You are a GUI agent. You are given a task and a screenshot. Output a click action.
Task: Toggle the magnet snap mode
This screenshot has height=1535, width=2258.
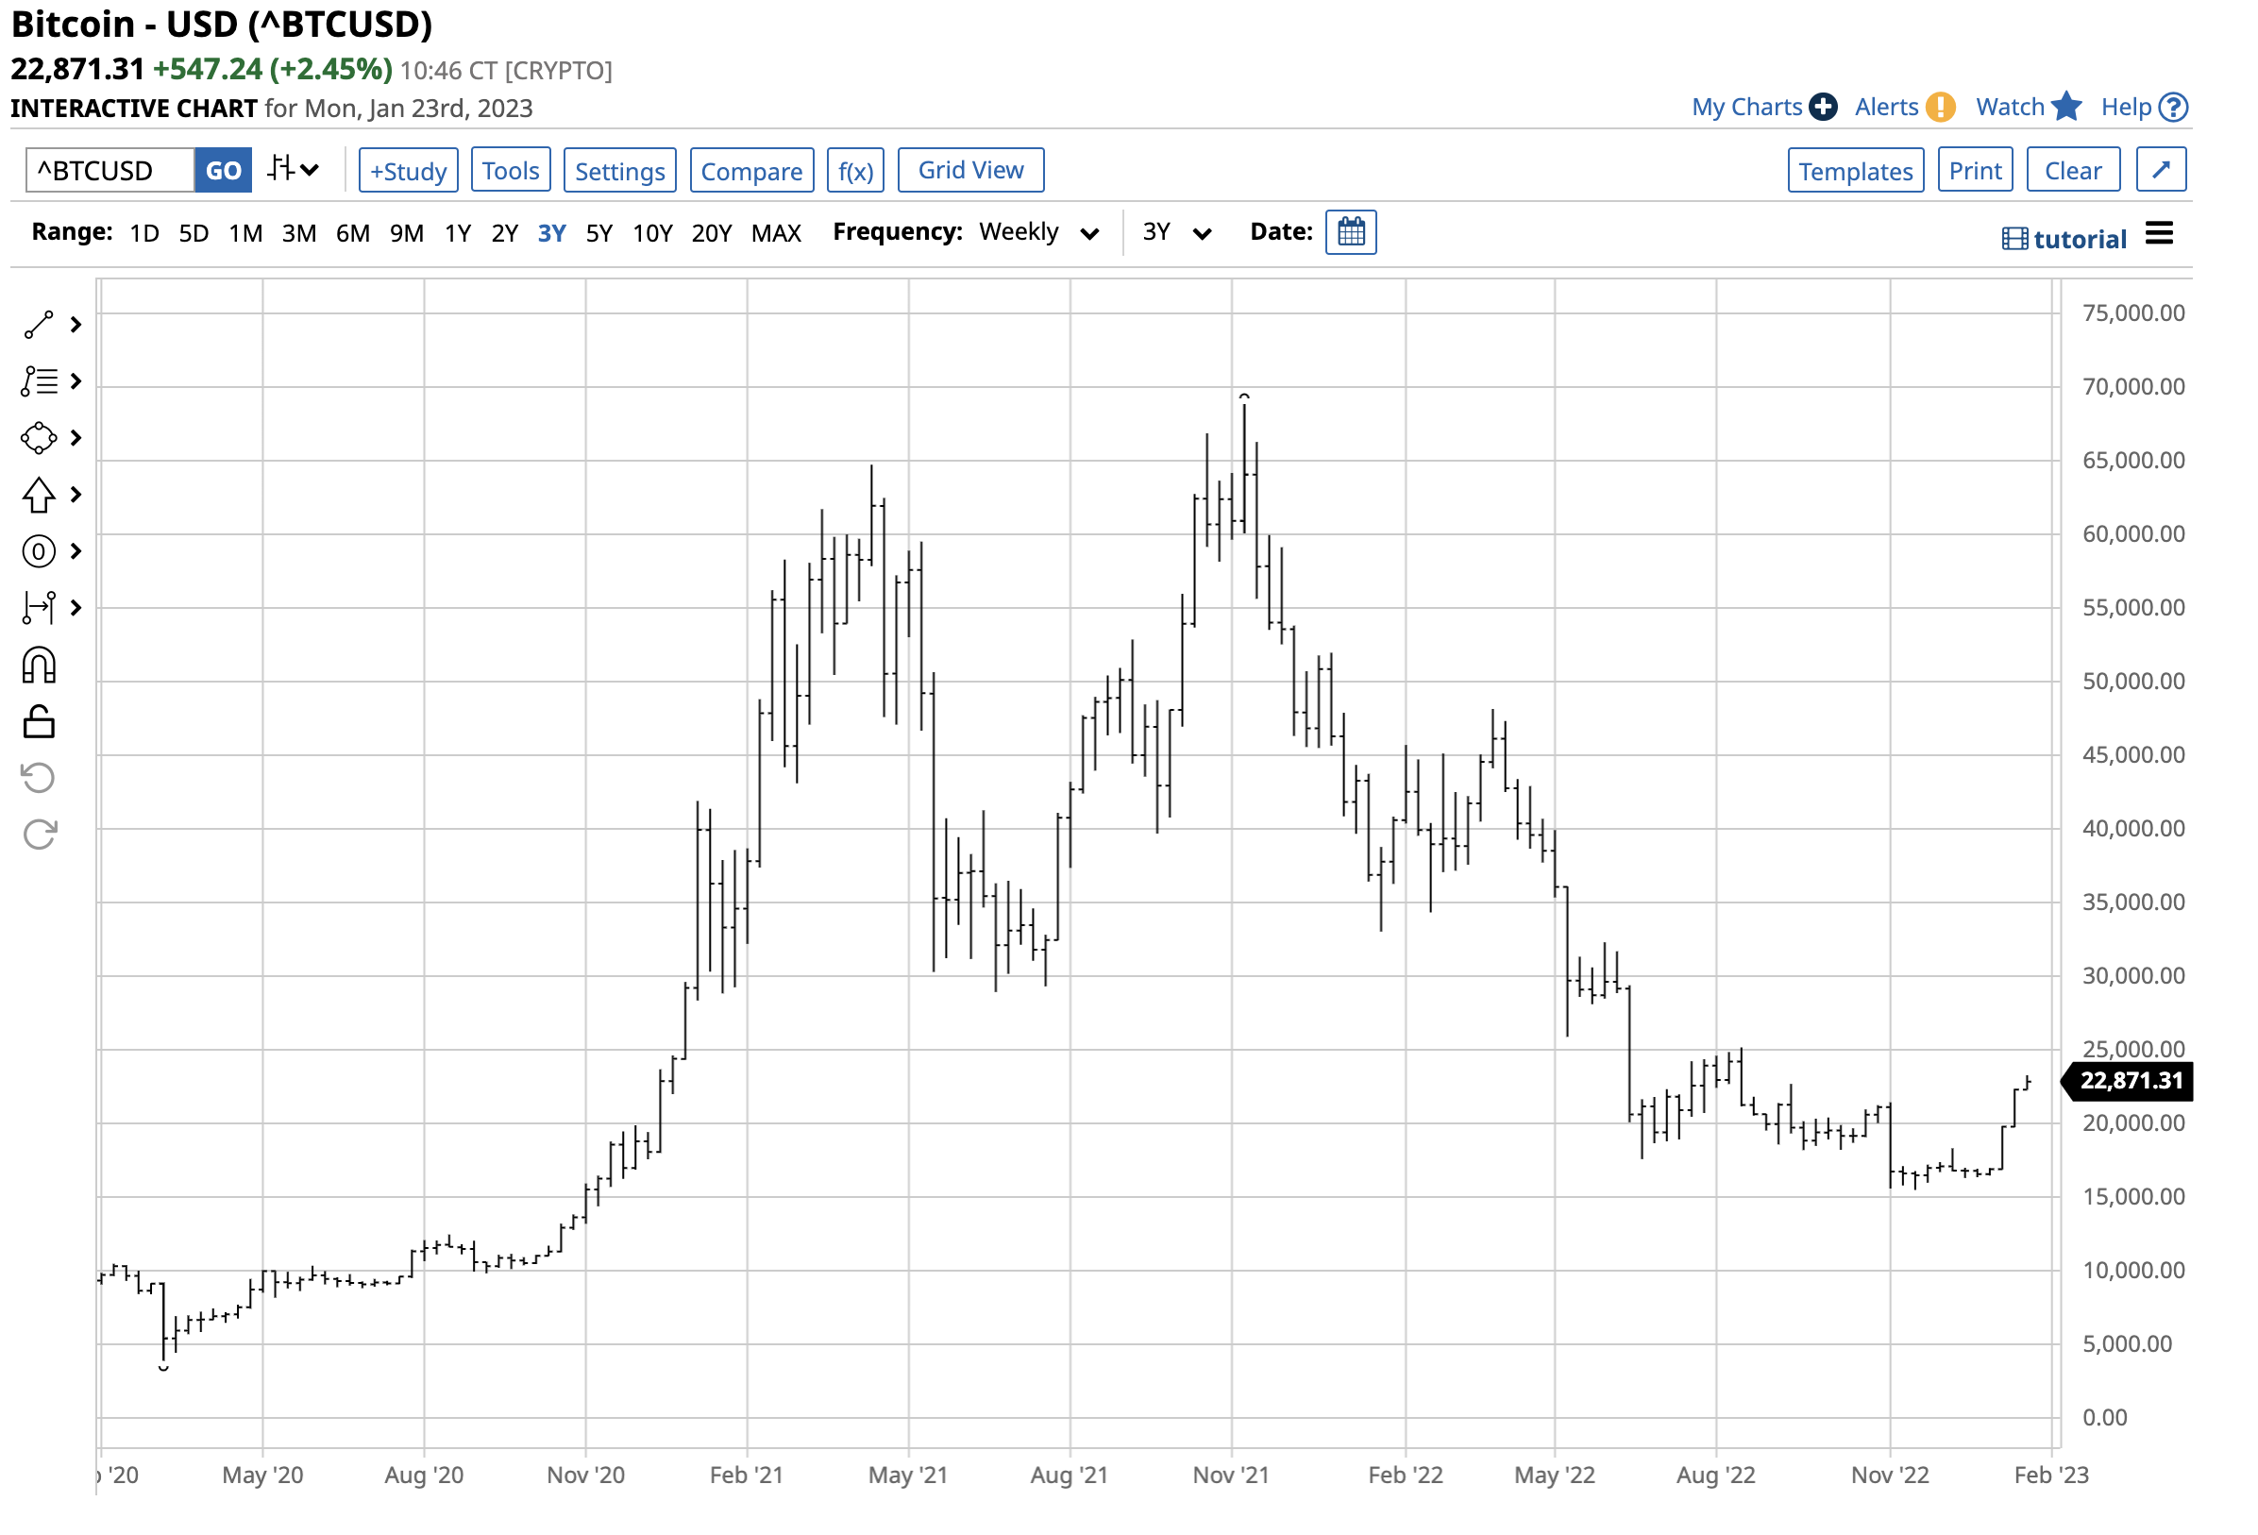tap(39, 666)
